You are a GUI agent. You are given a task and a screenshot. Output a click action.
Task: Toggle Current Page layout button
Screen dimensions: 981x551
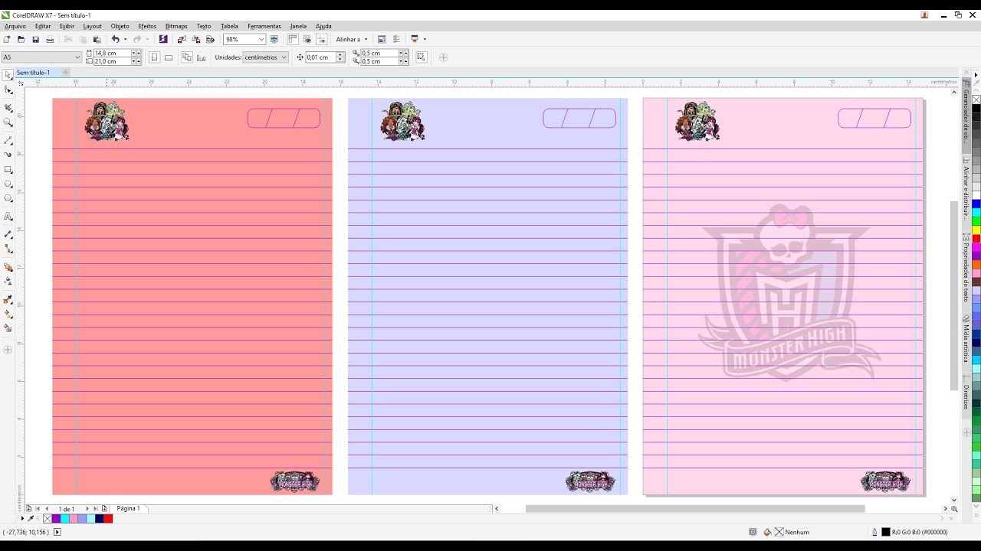click(x=201, y=57)
